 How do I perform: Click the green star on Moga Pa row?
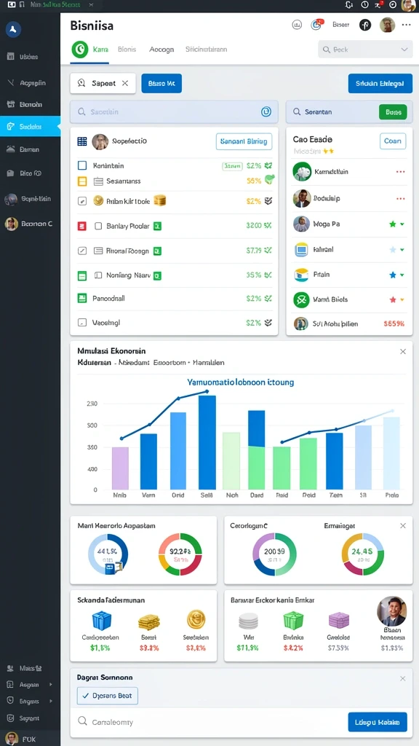(392, 224)
